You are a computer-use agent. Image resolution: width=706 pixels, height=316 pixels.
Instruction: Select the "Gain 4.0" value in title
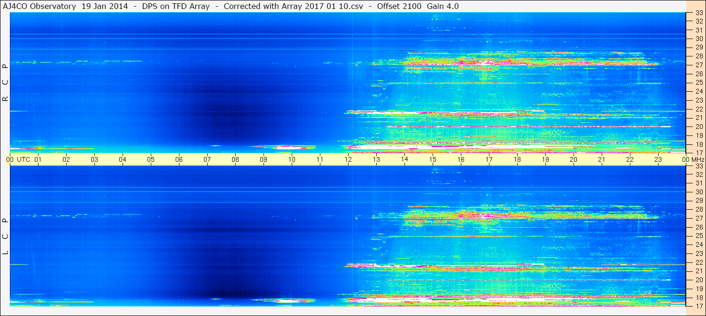pyautogui.click(x=442, y=6)
